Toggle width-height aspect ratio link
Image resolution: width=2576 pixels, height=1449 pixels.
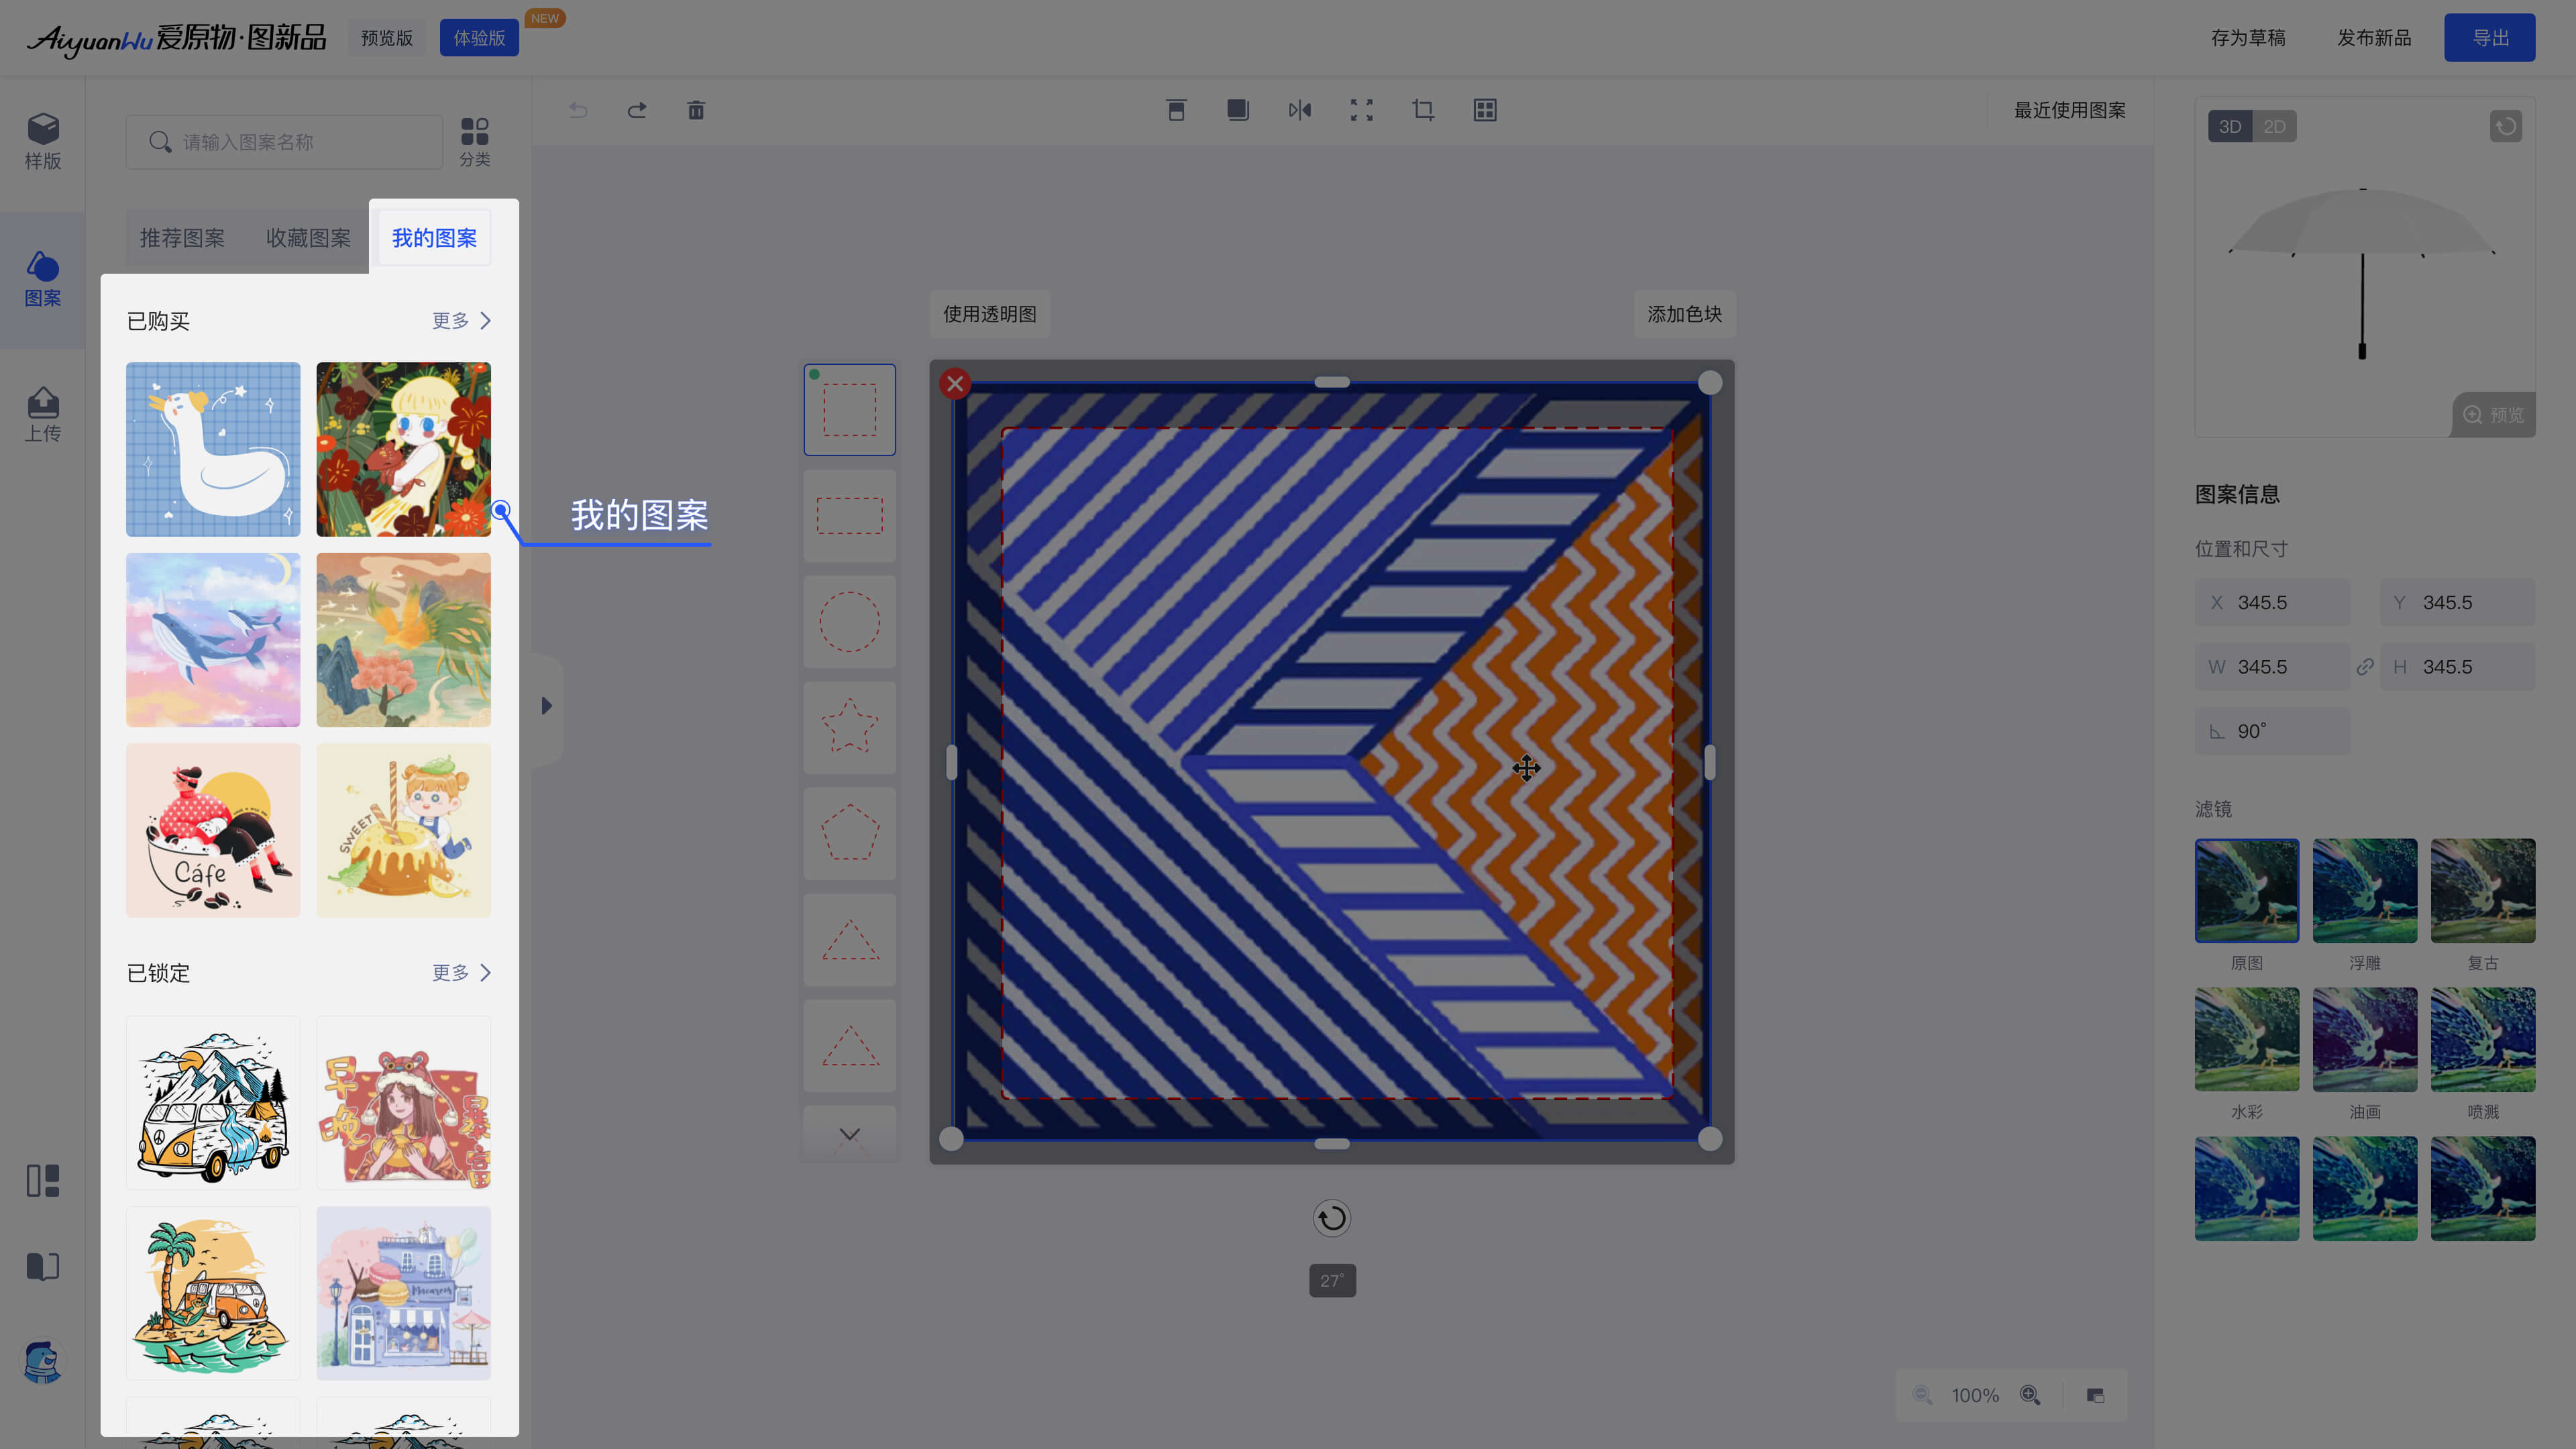pos(2365,667)
